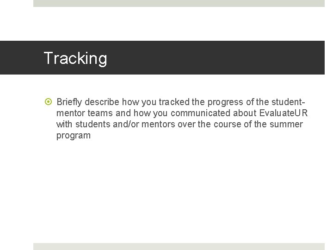Click the gray strip at the slide top
333x250 pixels.
click(179, 3)
